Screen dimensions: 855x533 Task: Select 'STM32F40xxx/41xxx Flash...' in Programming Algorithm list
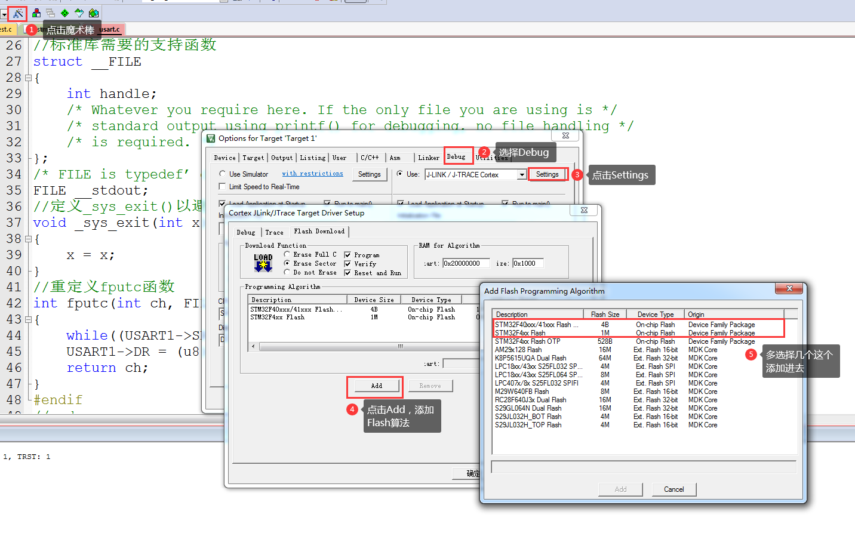364,309
